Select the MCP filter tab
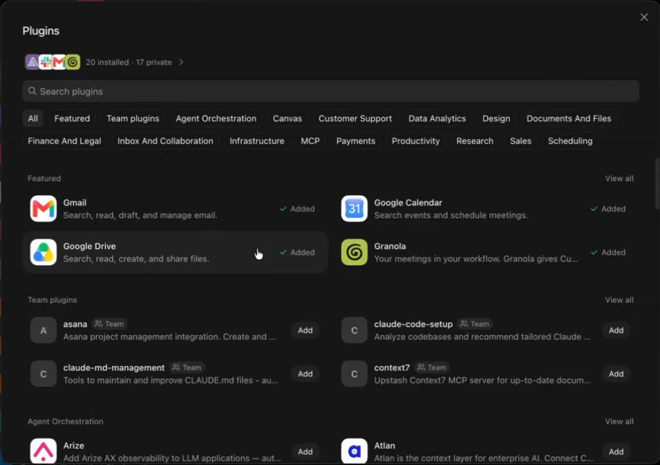 [x=310, y=141]
